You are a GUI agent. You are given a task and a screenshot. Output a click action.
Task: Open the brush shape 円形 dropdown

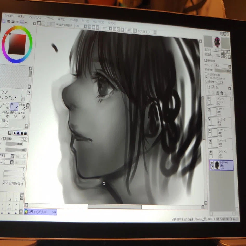tap(12, 156)
